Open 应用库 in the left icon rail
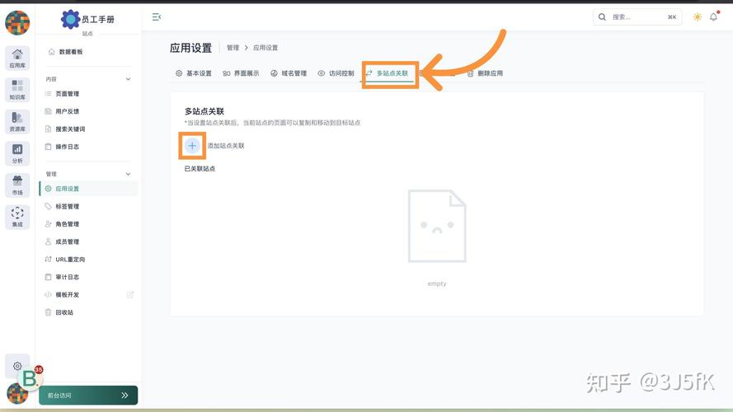Viewport: 733px width, 412px height. click(x=17, y=58)
